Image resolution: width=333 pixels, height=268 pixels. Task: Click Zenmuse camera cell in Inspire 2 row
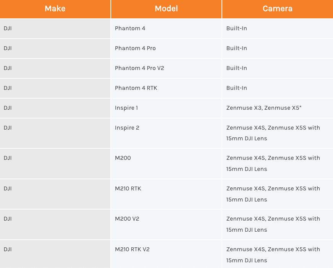[277, 133]
